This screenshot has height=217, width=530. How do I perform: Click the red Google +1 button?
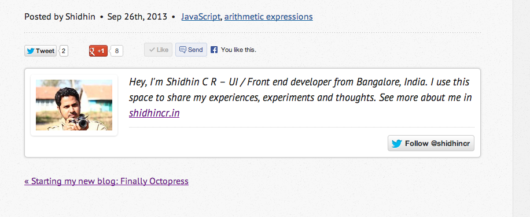click(98, 51)
